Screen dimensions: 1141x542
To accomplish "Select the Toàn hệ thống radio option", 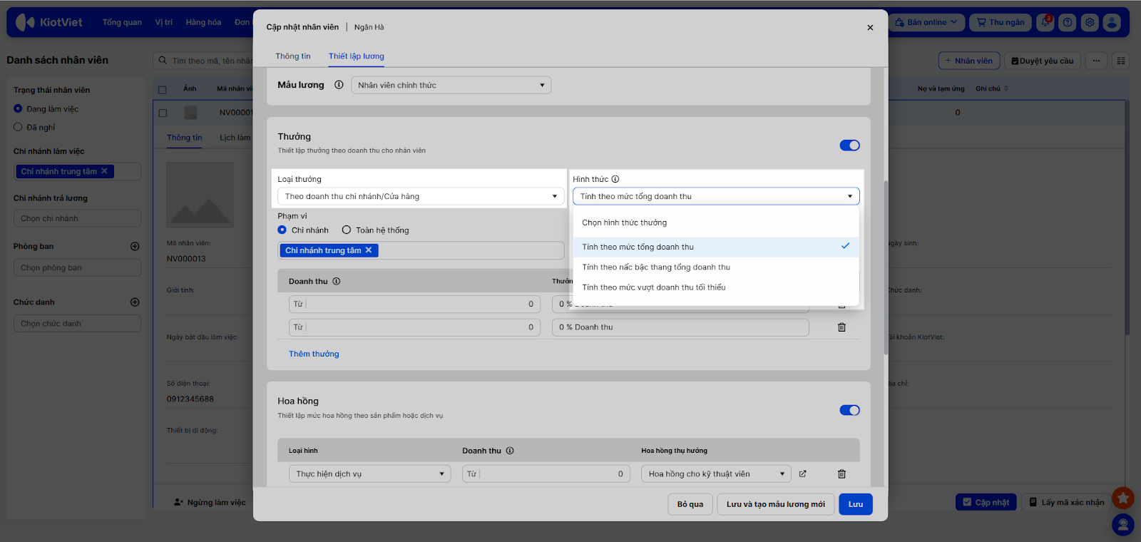I will (347, 230).
